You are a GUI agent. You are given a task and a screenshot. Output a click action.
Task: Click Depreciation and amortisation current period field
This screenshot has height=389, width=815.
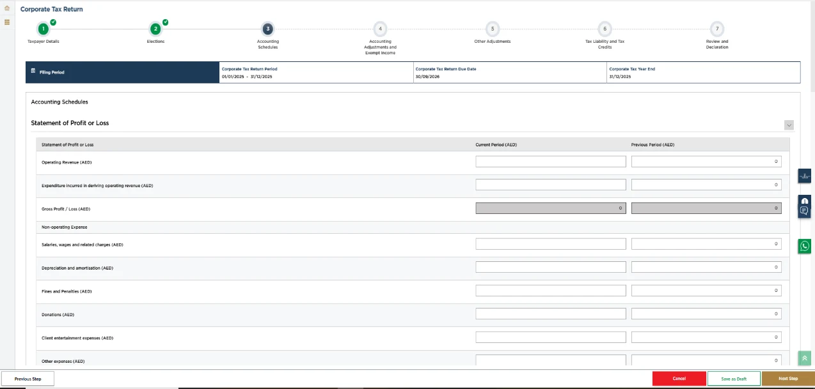551,267
